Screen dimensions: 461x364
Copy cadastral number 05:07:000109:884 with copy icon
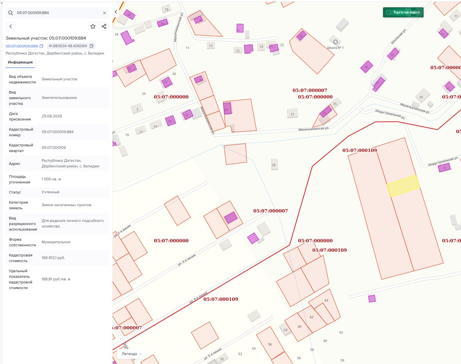41,46
